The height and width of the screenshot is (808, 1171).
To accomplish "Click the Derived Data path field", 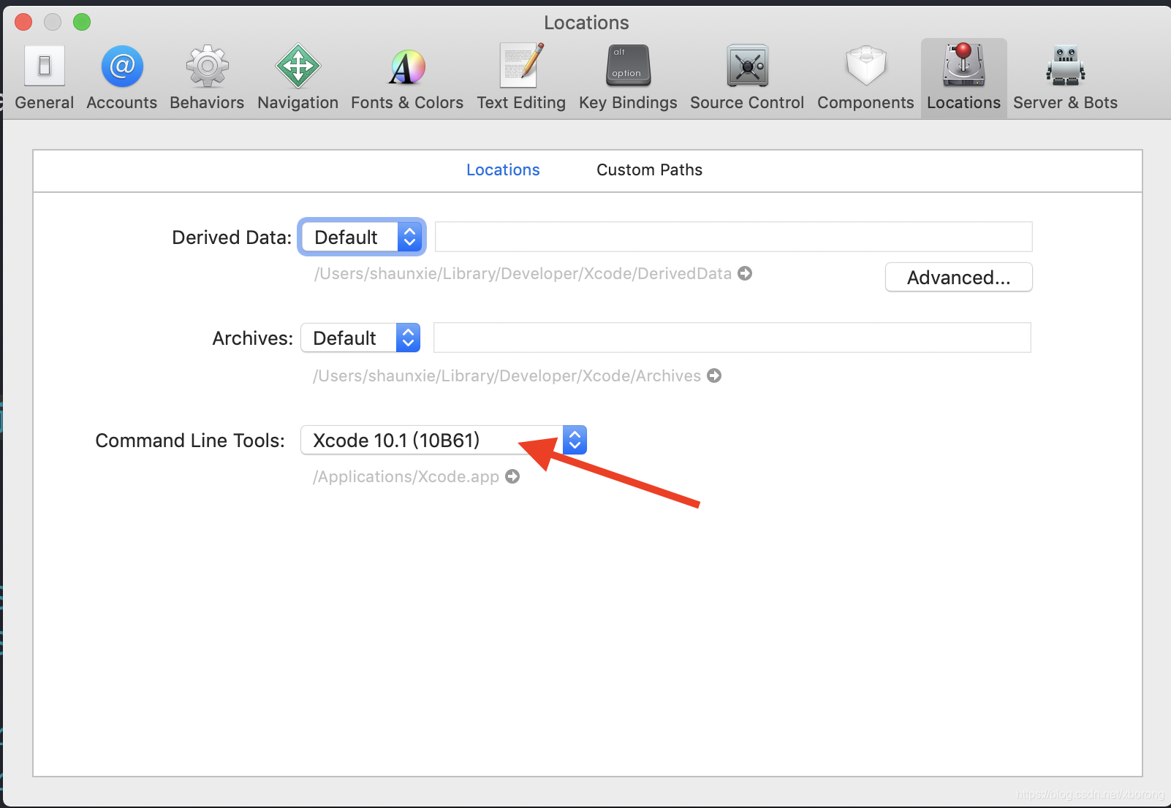I will [x=733, y=237].
